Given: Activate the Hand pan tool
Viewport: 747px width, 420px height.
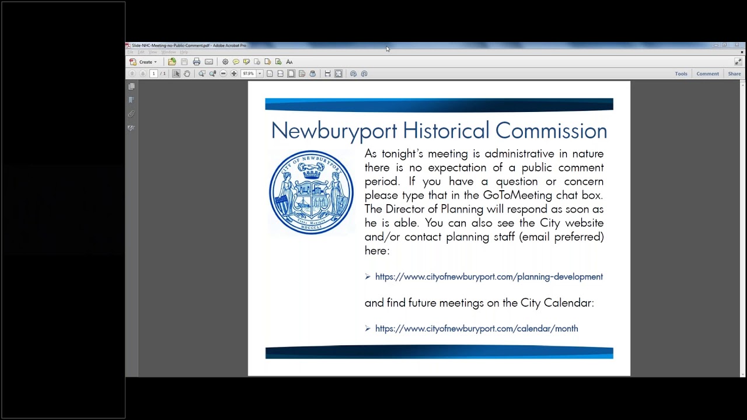Looking at the screenshot, I should point(187,73).
